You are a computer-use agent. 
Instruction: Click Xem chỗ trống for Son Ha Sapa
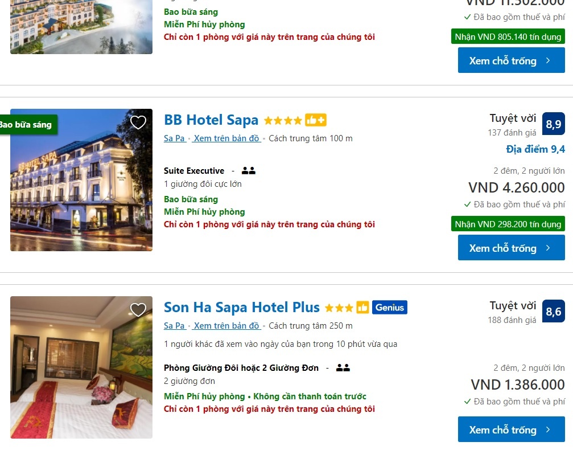point(511,429)
